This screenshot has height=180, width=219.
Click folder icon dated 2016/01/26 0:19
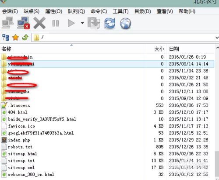[x=4, y=57]
